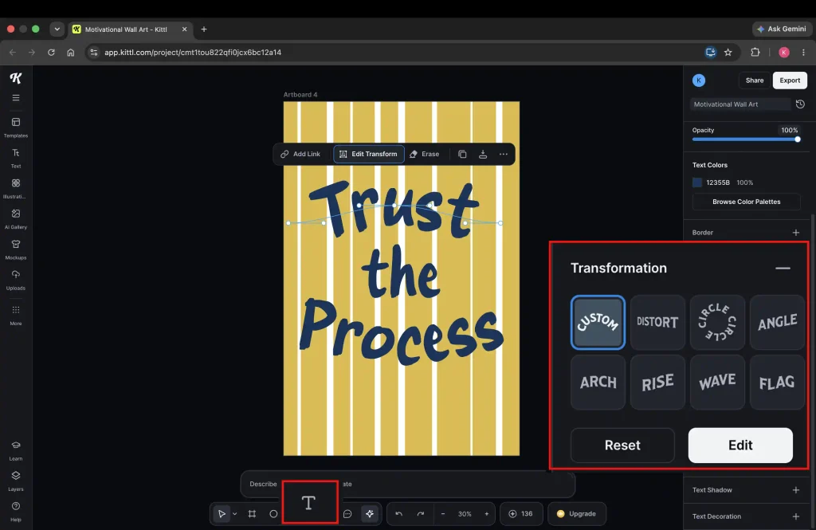Open the Illustrations panel in sidebar
This screenshot has height=530, width=816.
[x=16, y=188]
